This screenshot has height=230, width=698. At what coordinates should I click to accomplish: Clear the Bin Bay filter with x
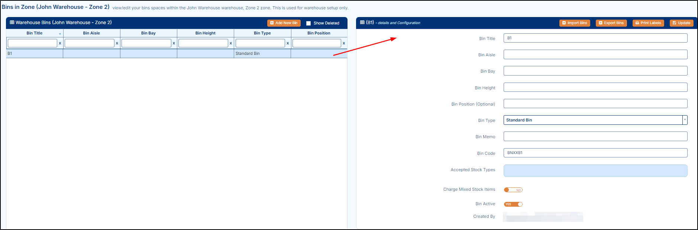[174, 43]
